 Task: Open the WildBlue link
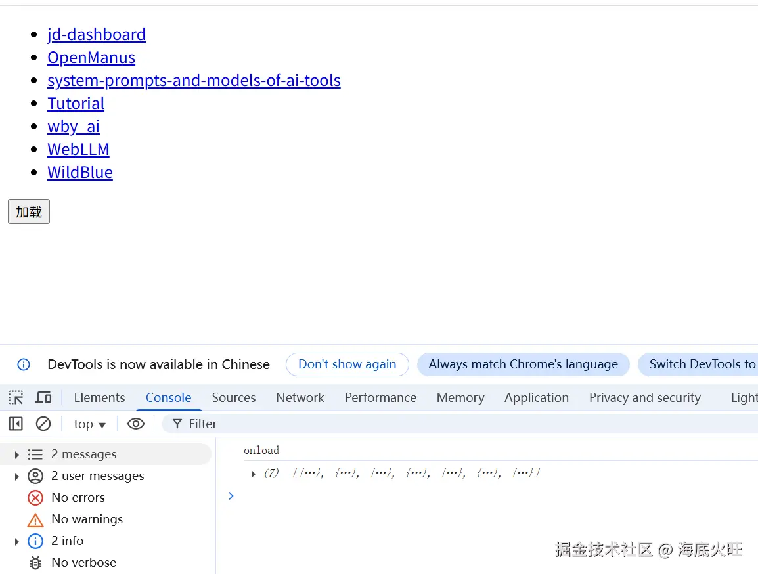pyautogui.click(x=80, y=173)
